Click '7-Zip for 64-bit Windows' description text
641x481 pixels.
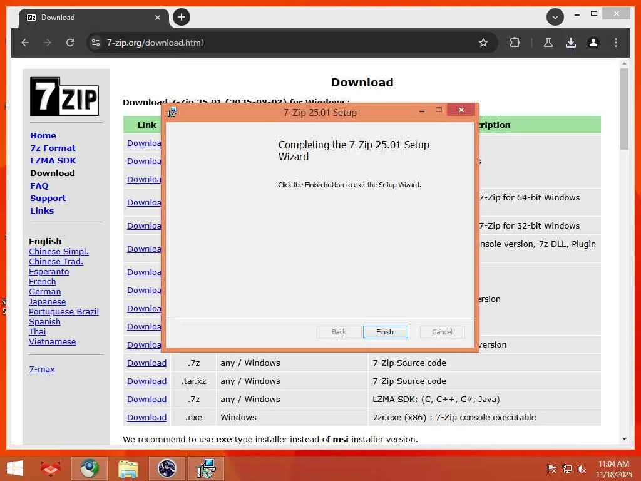click(529, 197)
